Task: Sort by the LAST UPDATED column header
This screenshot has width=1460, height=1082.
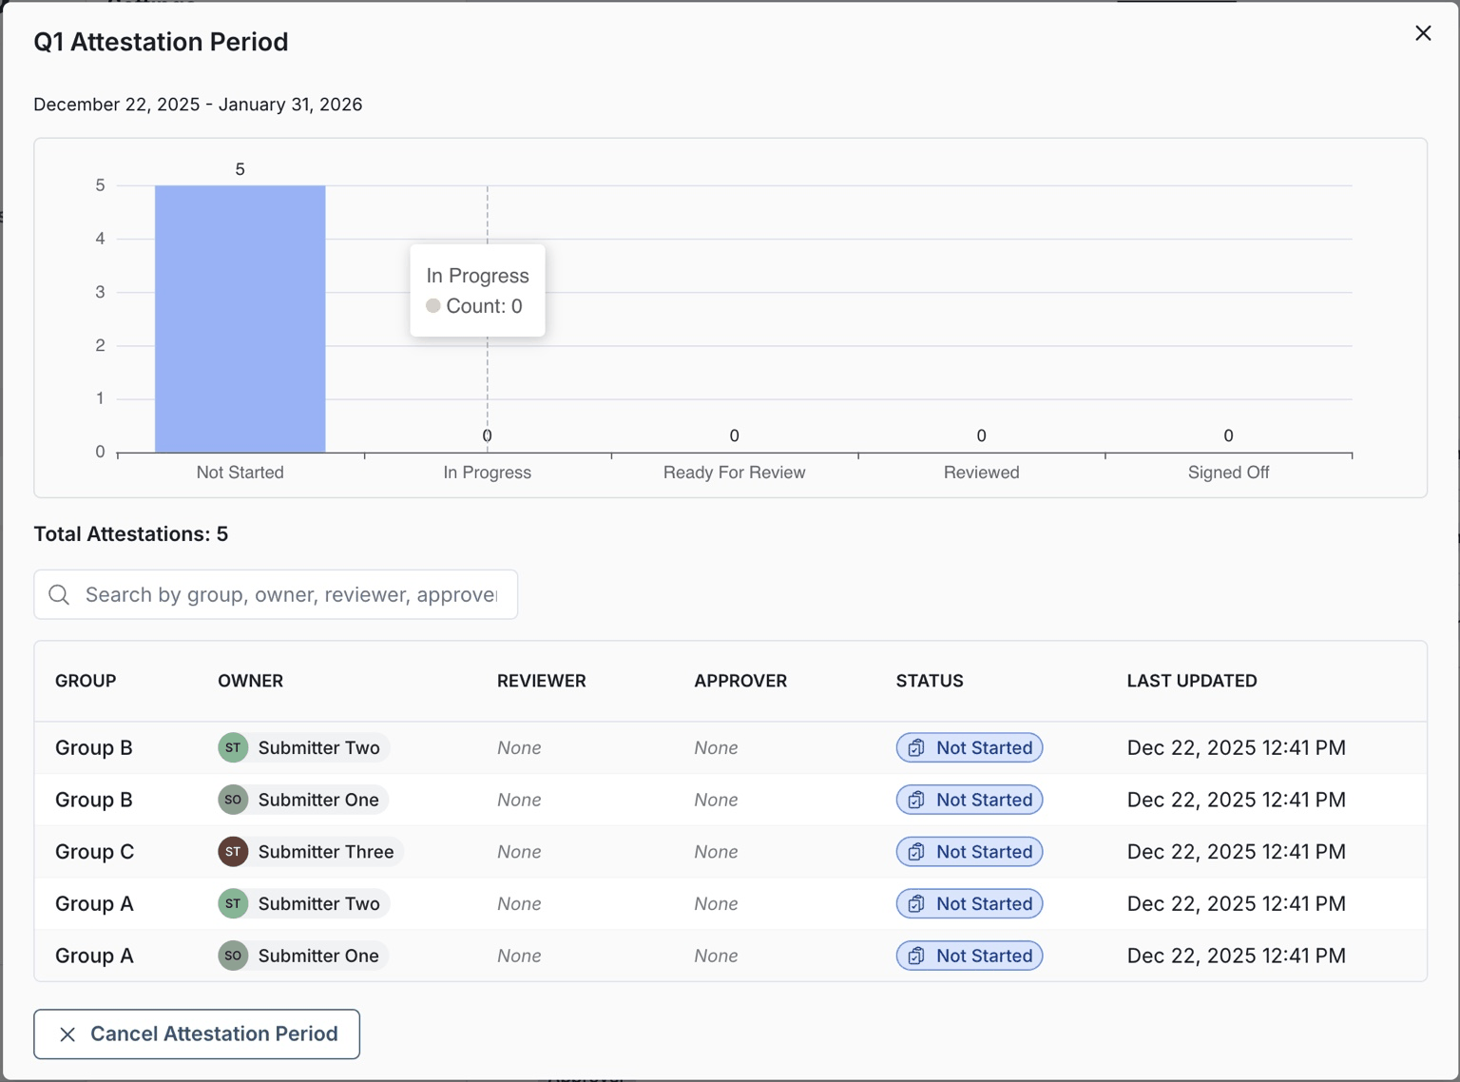Action: [1192, 681]
